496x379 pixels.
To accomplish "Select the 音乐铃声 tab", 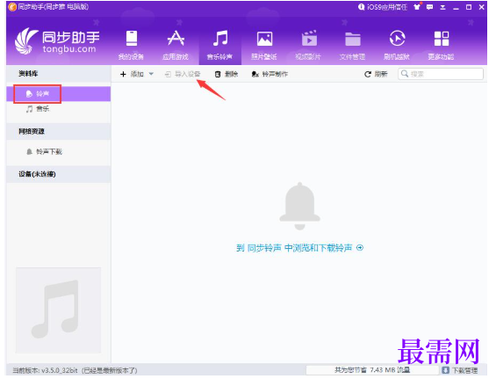I will tap(219, 45).
